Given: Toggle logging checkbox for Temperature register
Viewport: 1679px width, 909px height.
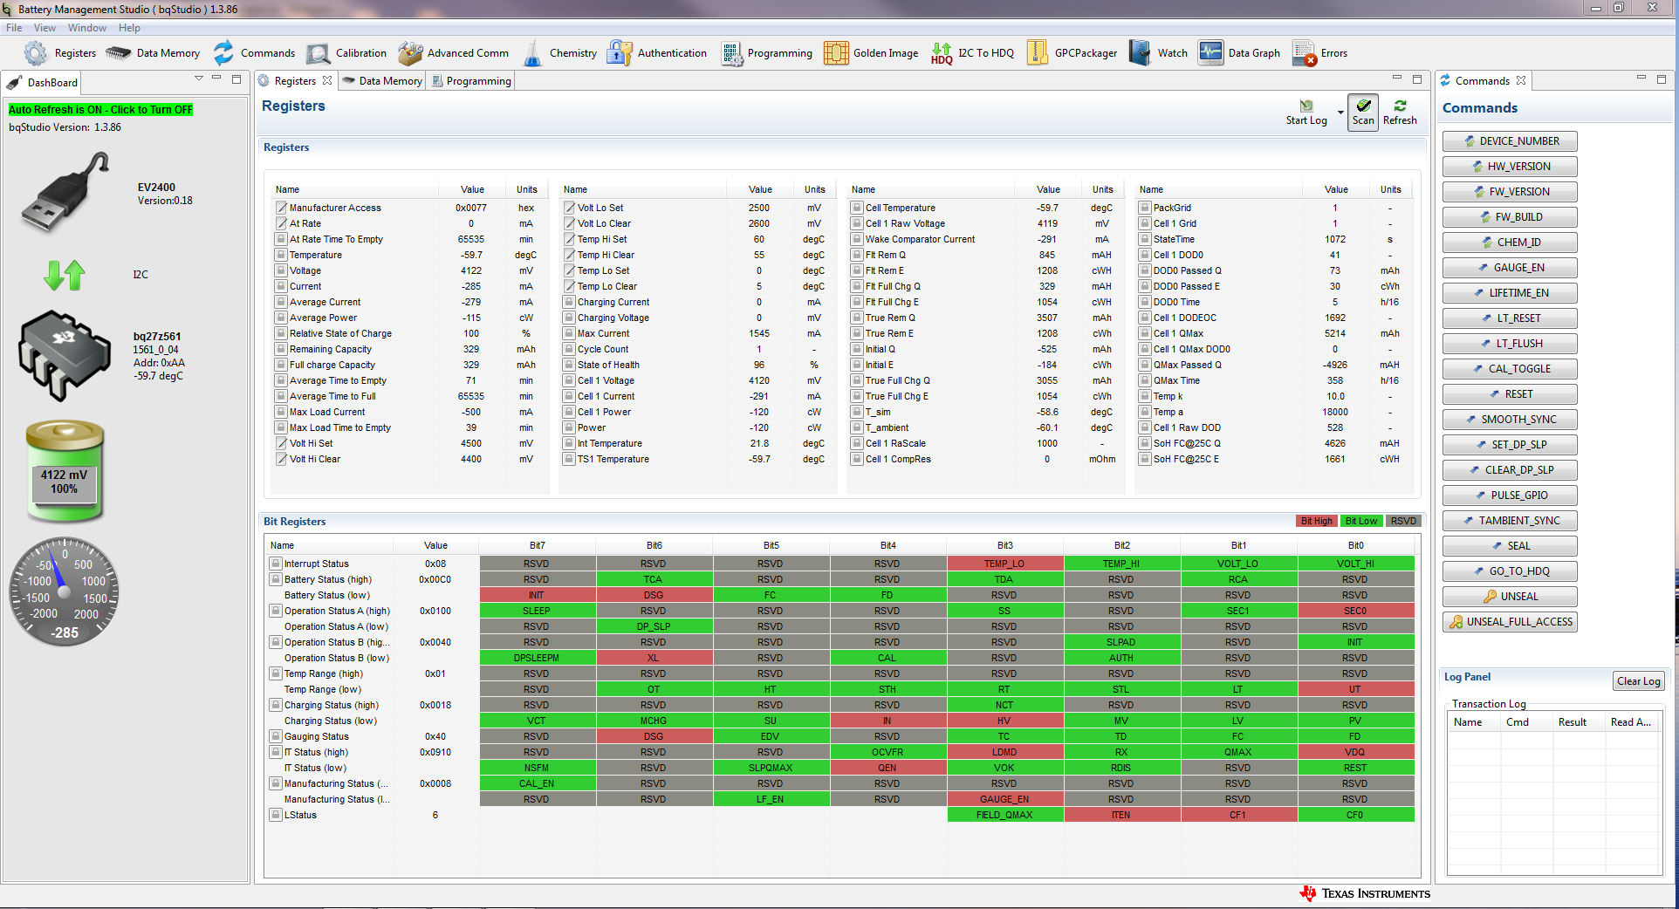Looking at the screenshot, I should [x=281, y=255].
